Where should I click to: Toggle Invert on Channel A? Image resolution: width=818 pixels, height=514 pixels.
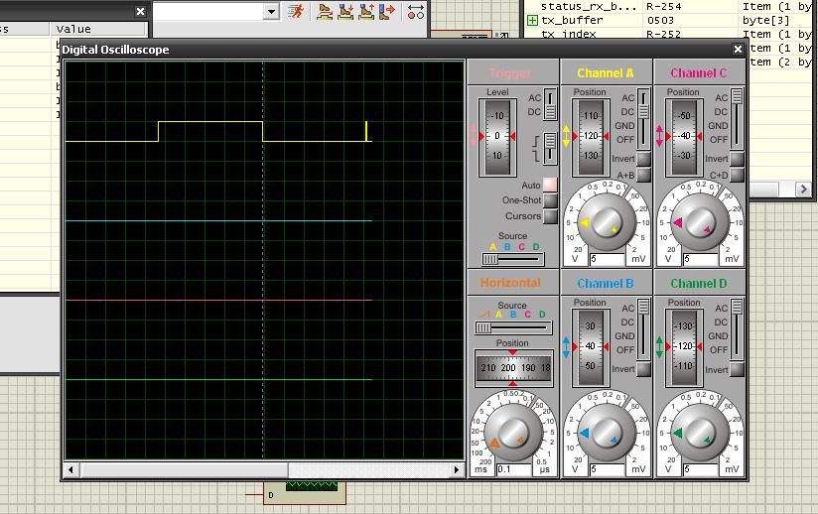(643, 159)
